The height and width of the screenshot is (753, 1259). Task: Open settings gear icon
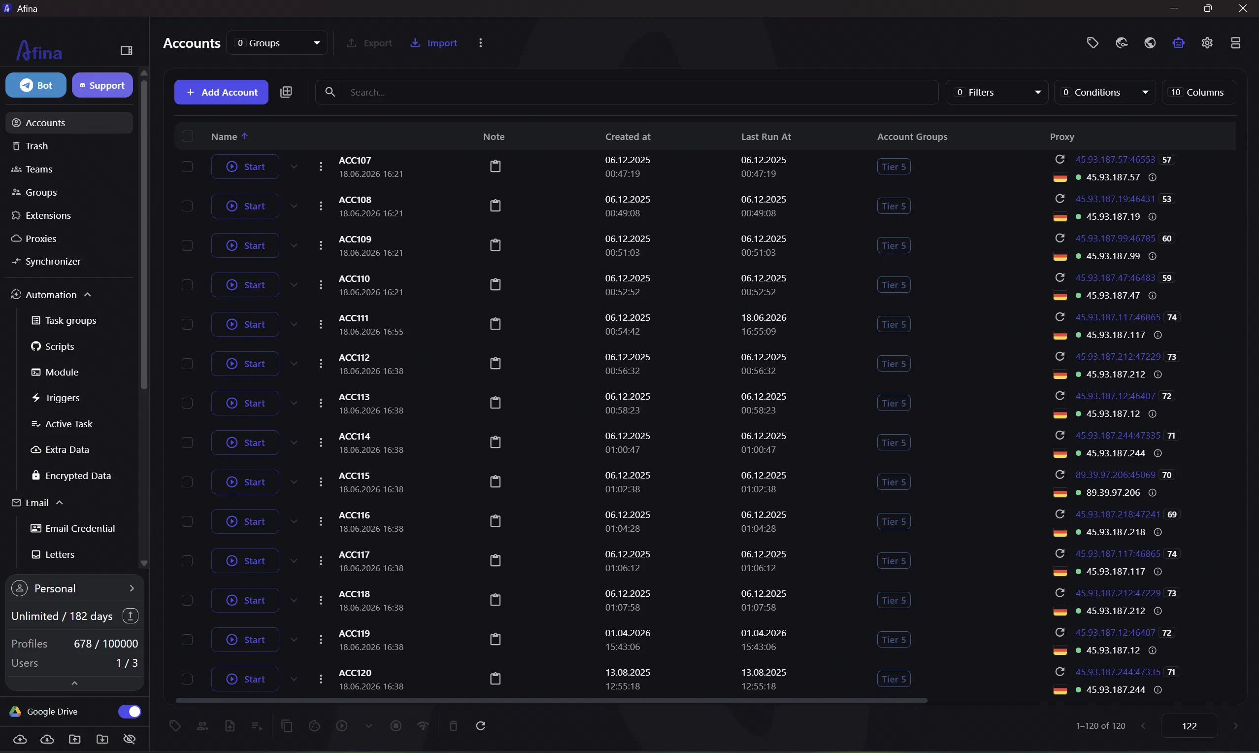(x=1207, y=43)
